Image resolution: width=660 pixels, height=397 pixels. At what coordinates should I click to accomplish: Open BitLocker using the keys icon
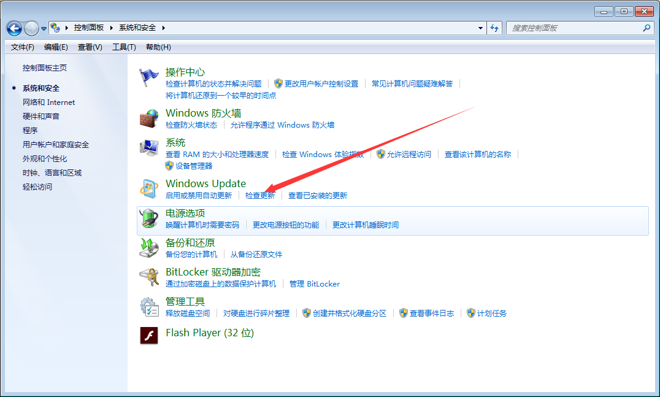(x=148, y=277)
